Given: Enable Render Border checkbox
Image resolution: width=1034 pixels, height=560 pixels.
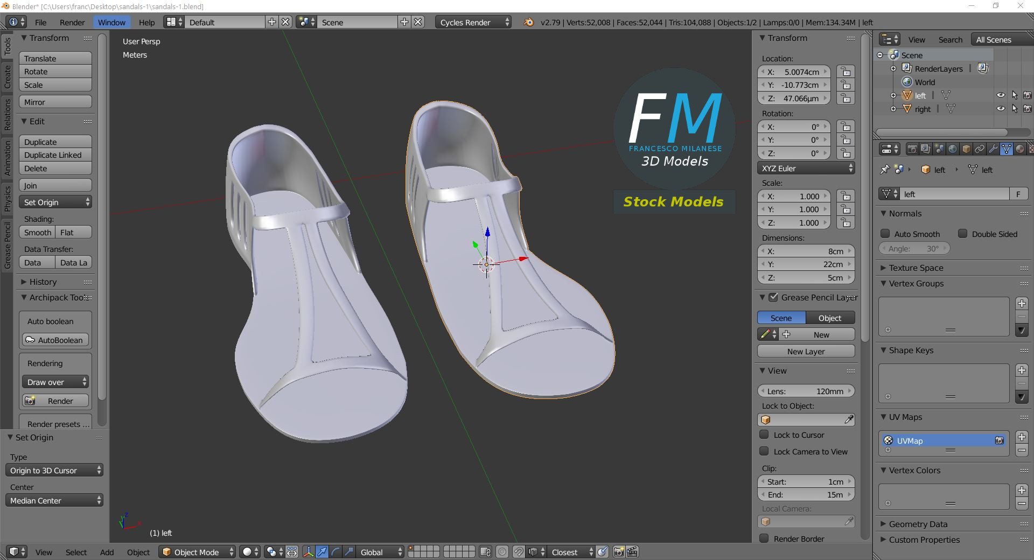Looking at the screenshot, I should [x=764, y=538].
